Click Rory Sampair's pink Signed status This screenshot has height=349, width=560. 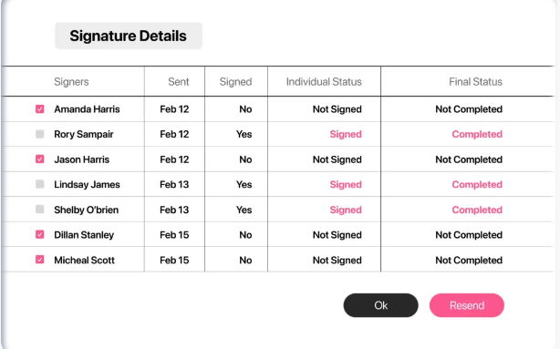(x=346, y=134)
